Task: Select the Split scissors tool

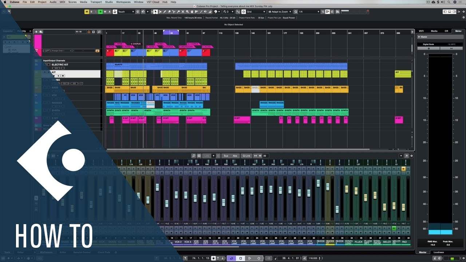Action: point(174,12)
